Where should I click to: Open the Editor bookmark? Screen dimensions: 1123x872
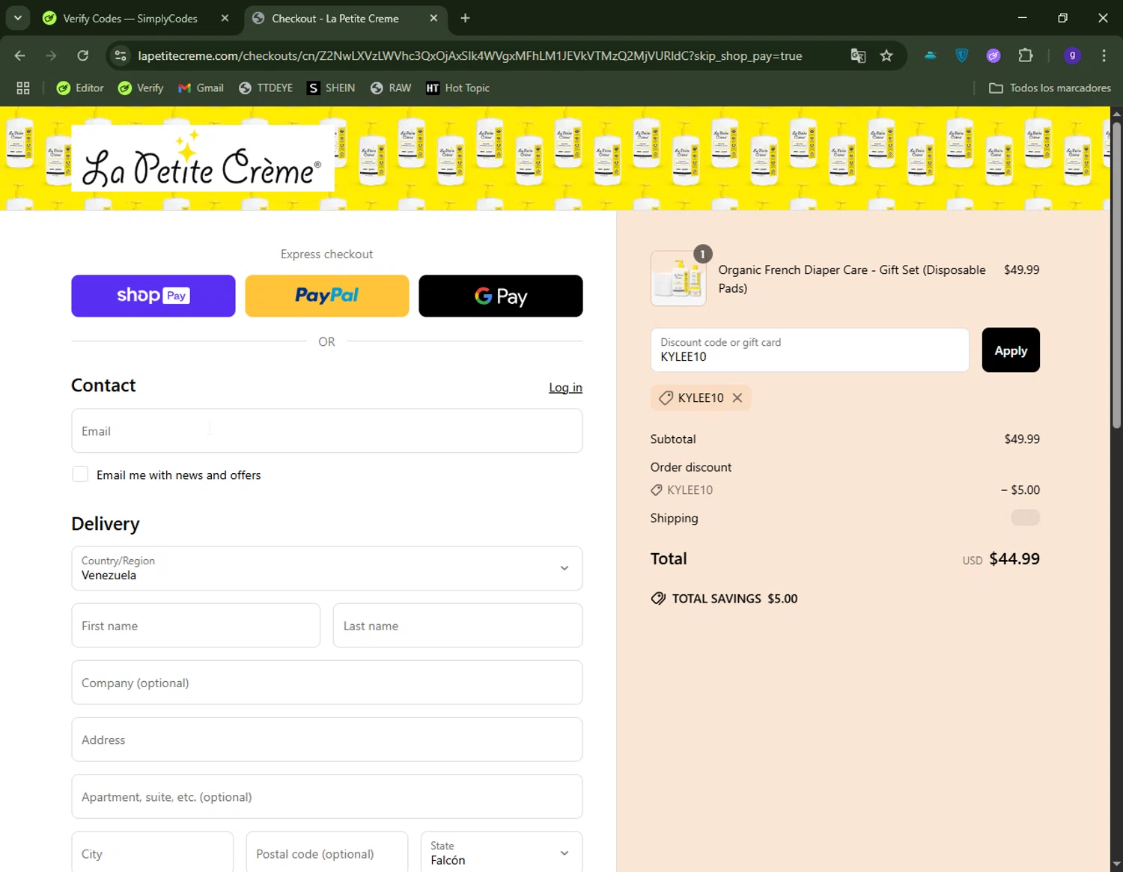80,88
